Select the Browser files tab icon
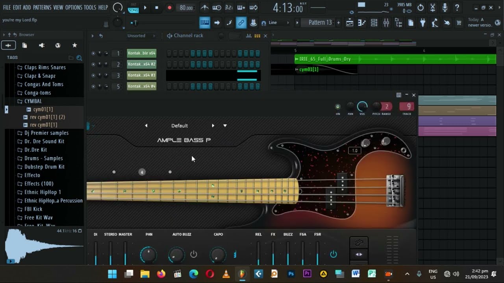This screenshot has height=283, width=504. tap(24, 45)
